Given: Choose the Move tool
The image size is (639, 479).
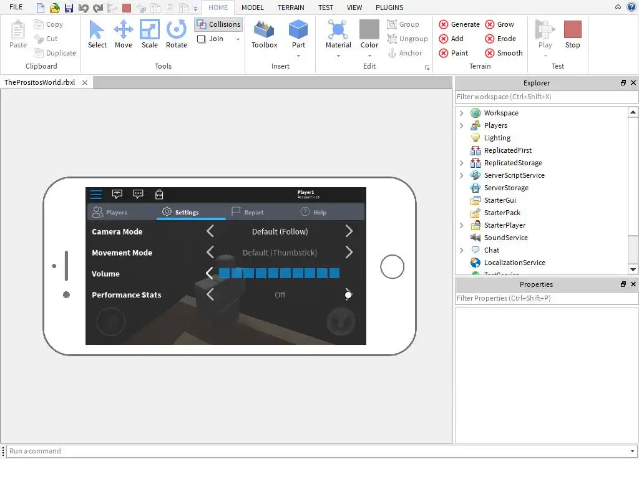Looking at the screenshot, I should click(123, 34).
